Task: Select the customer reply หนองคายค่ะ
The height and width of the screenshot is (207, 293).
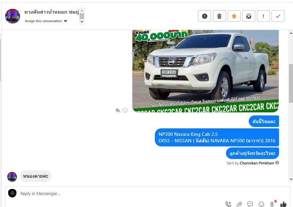Action: (x=35, y=176)
